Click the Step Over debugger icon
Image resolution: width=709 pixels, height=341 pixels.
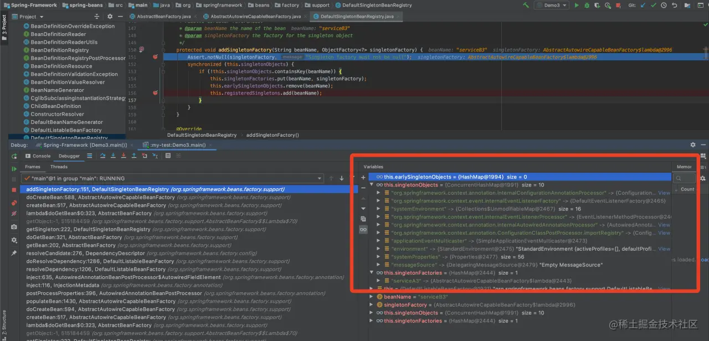102,156
